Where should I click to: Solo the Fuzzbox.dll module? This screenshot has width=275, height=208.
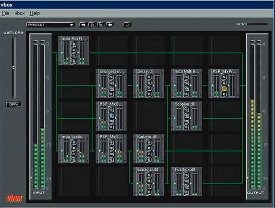coord(186,176)
